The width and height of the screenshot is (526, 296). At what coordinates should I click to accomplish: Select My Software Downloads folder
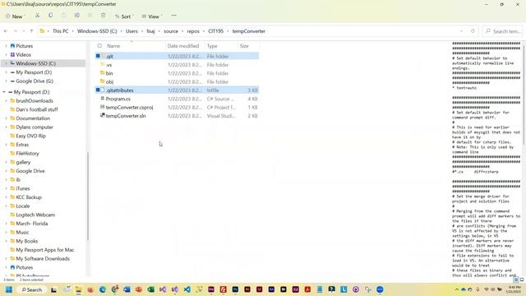[43, 258]
